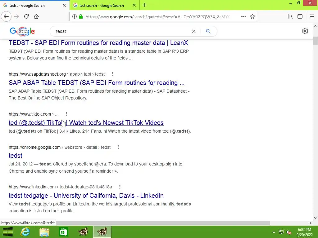The width and height of the screenshot is (318, 238).
Task: Click the horizontal scrollbar thumb
Action: click(163, 223)
